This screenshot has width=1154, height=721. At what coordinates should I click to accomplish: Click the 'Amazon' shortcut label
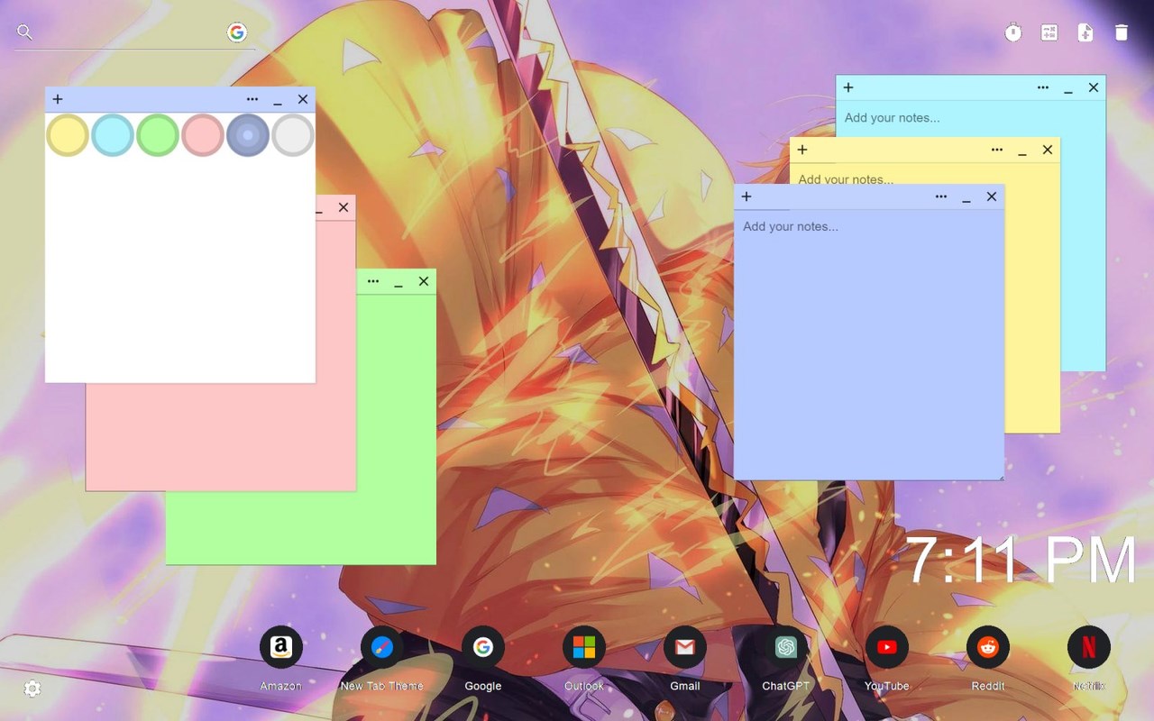[x=281, y=686]
